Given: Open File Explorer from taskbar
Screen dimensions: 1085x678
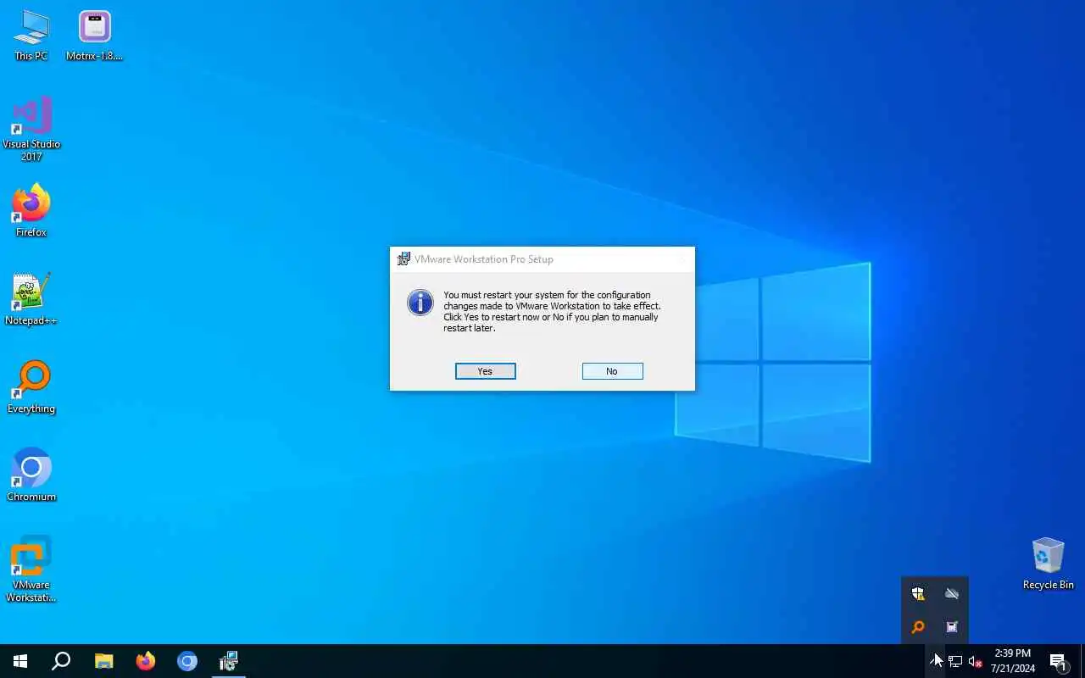Looking at the screenshot, I should point(103,661).
